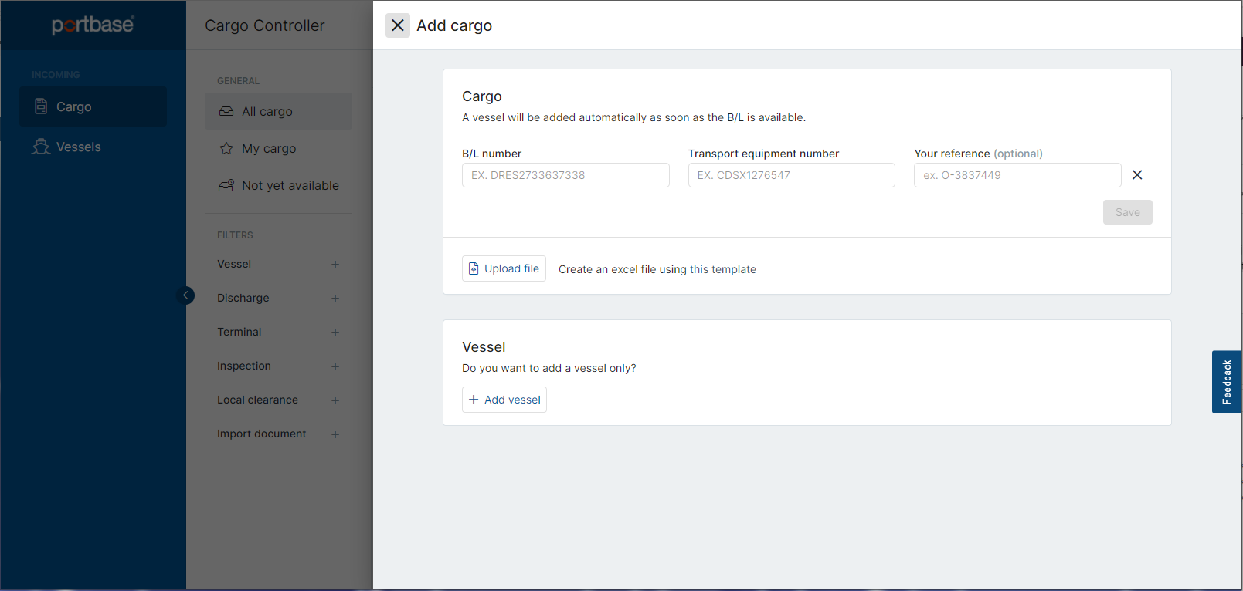The width and height of the screenshot is (1243, 591).
Task: Expand the Inspection filter
Action: tap(335, 366)
